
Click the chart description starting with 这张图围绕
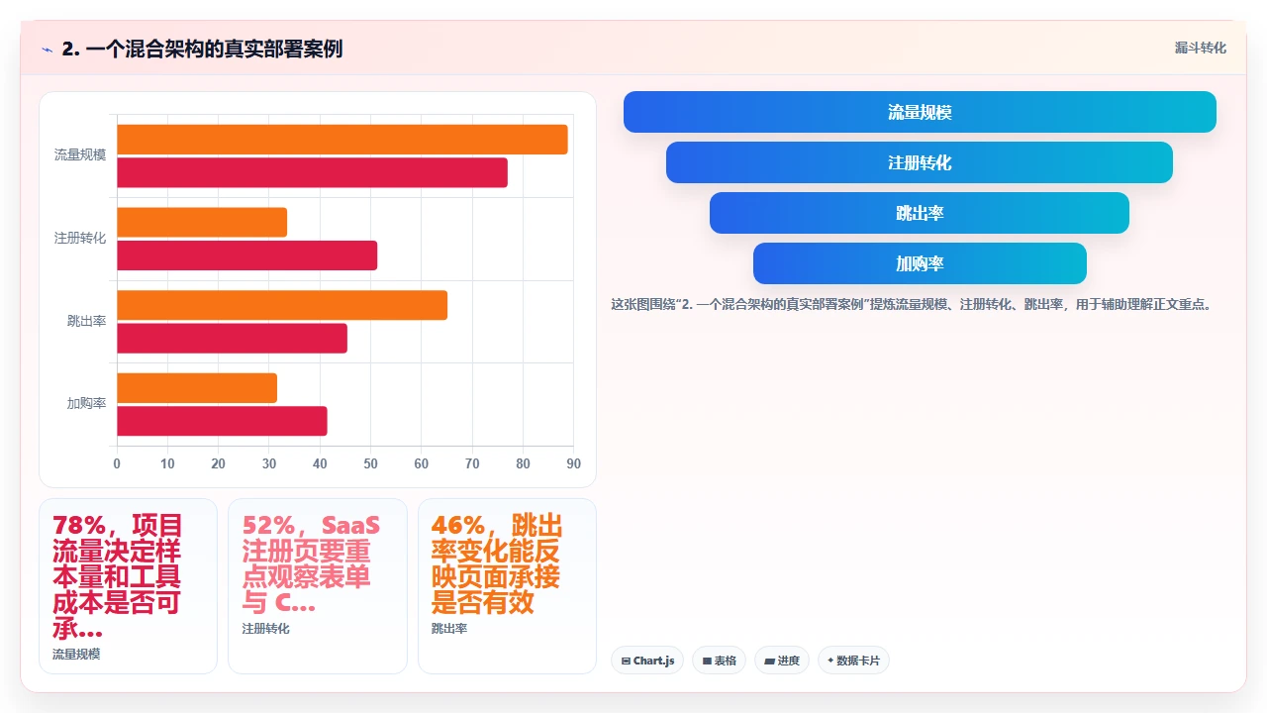[x=912, y=305]
